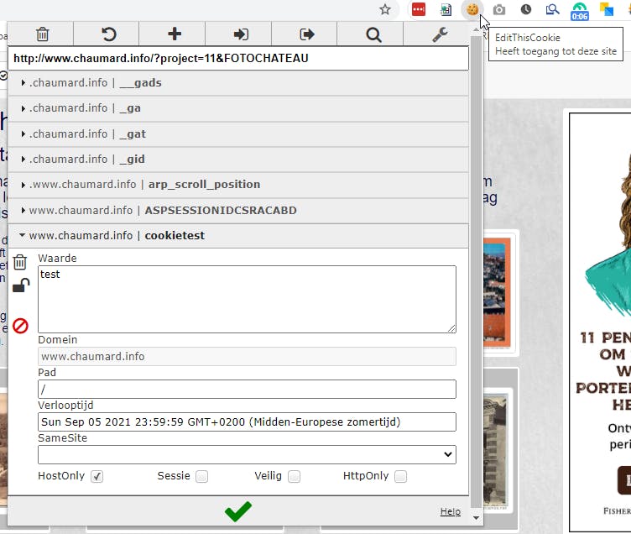The image size is (631, 534).
Task: Open the dark clock extension icon
Action: pyautogui.click(x=525, y=9)
